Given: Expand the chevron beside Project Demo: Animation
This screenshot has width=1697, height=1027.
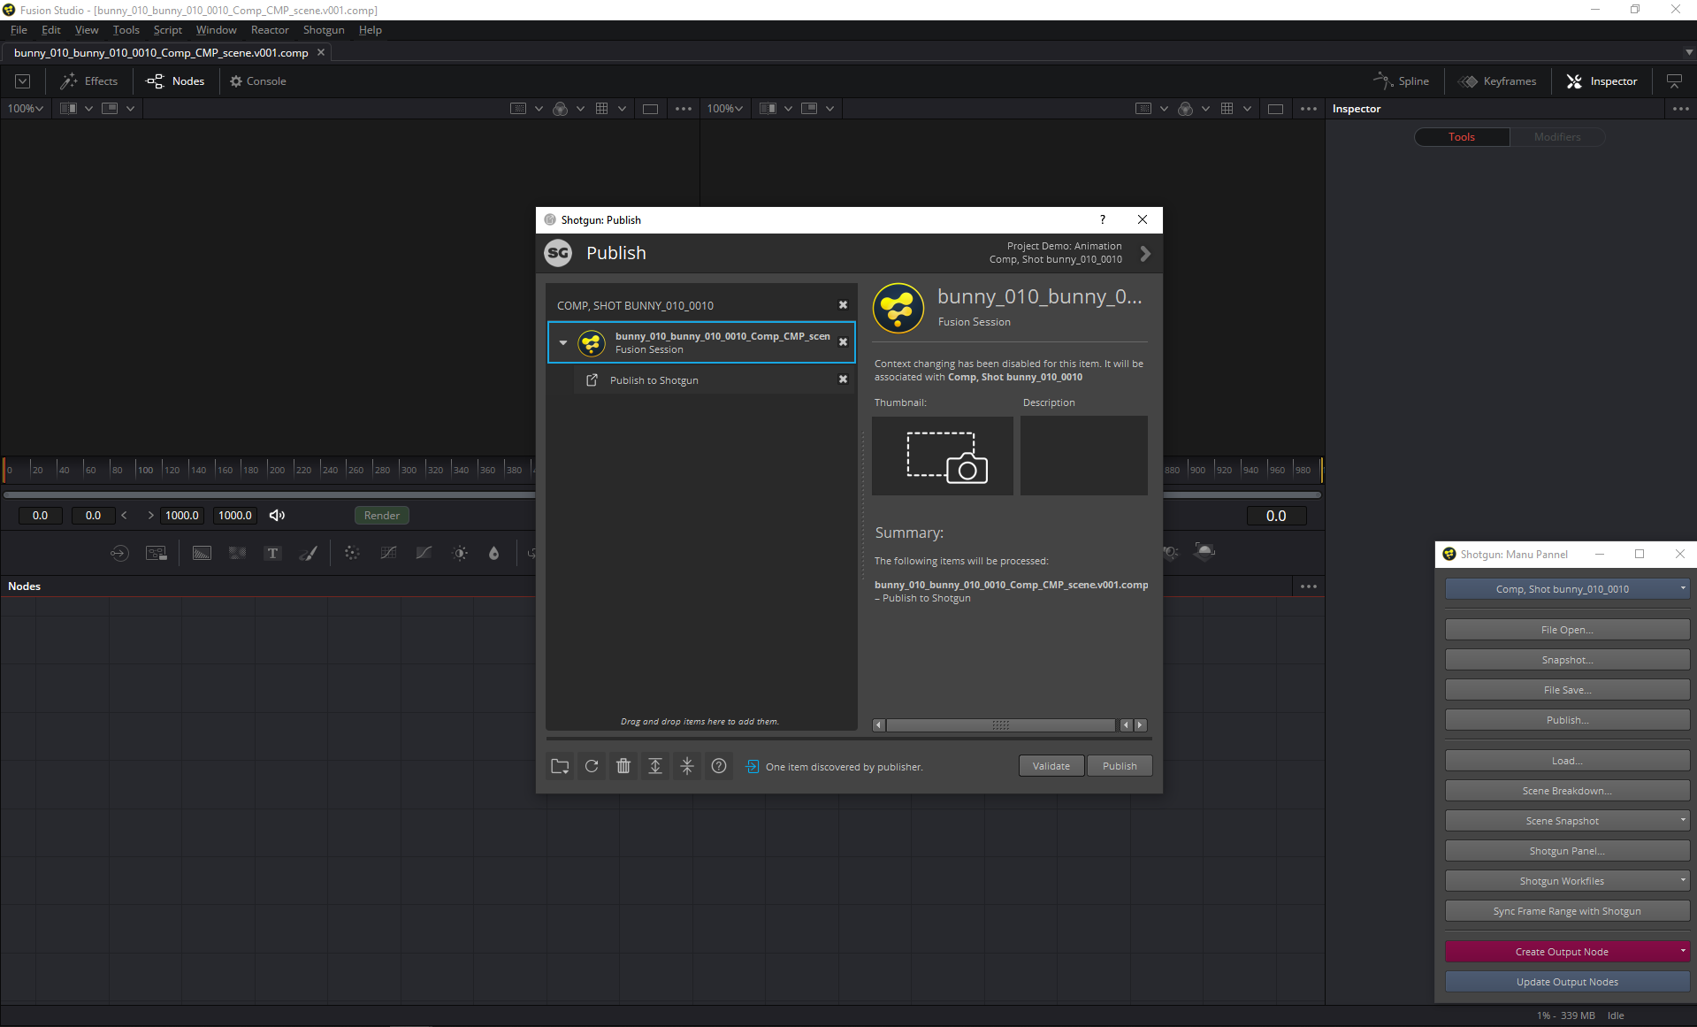Looking at the screenshot, I should click(1145, 254).
